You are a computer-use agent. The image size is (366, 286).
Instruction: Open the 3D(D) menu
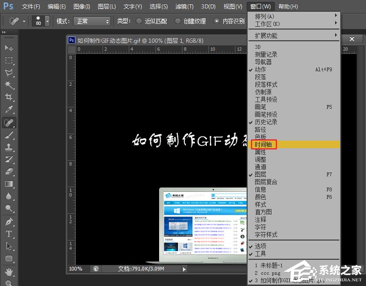pyautogui.click(x=208, y=6)
